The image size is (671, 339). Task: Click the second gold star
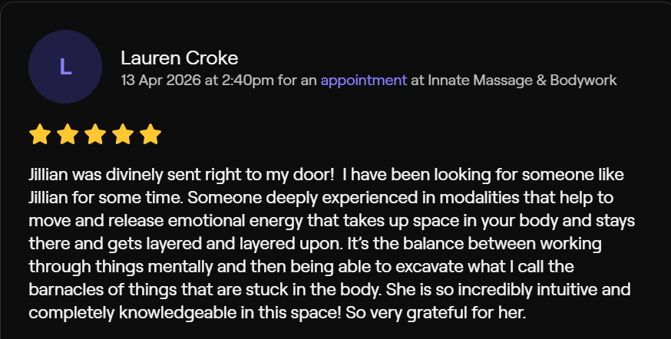(68, 134)
